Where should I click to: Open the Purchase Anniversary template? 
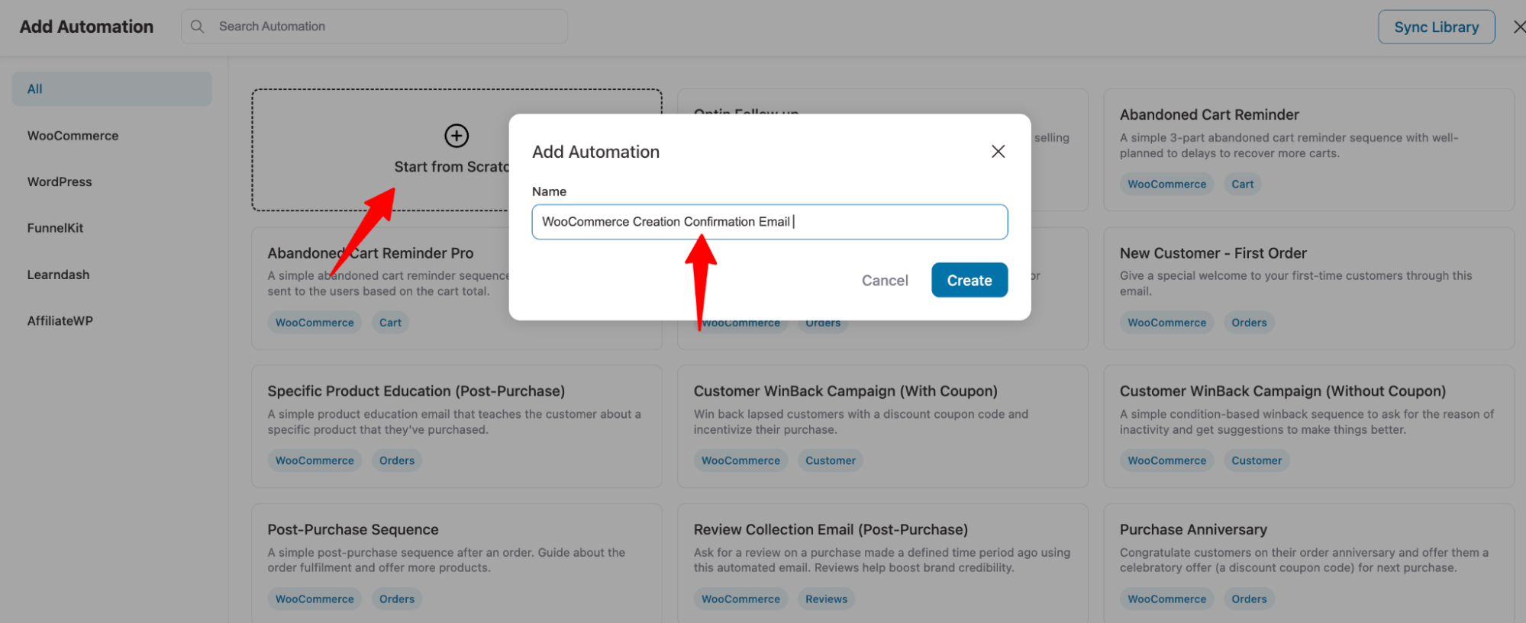[x=1308, y=563]
